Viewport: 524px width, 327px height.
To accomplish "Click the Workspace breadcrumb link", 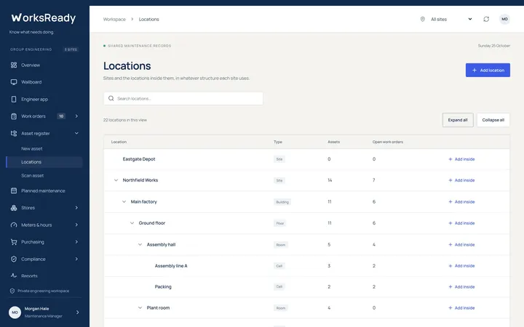I will coord(114,20).
